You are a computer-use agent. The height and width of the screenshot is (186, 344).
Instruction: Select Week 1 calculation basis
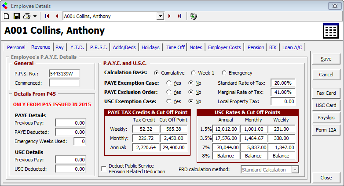pos(194,73)
